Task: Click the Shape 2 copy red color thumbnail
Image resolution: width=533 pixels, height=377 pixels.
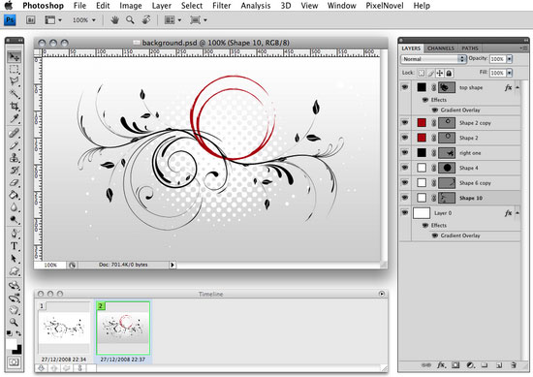Action: (x=422, y=123)
